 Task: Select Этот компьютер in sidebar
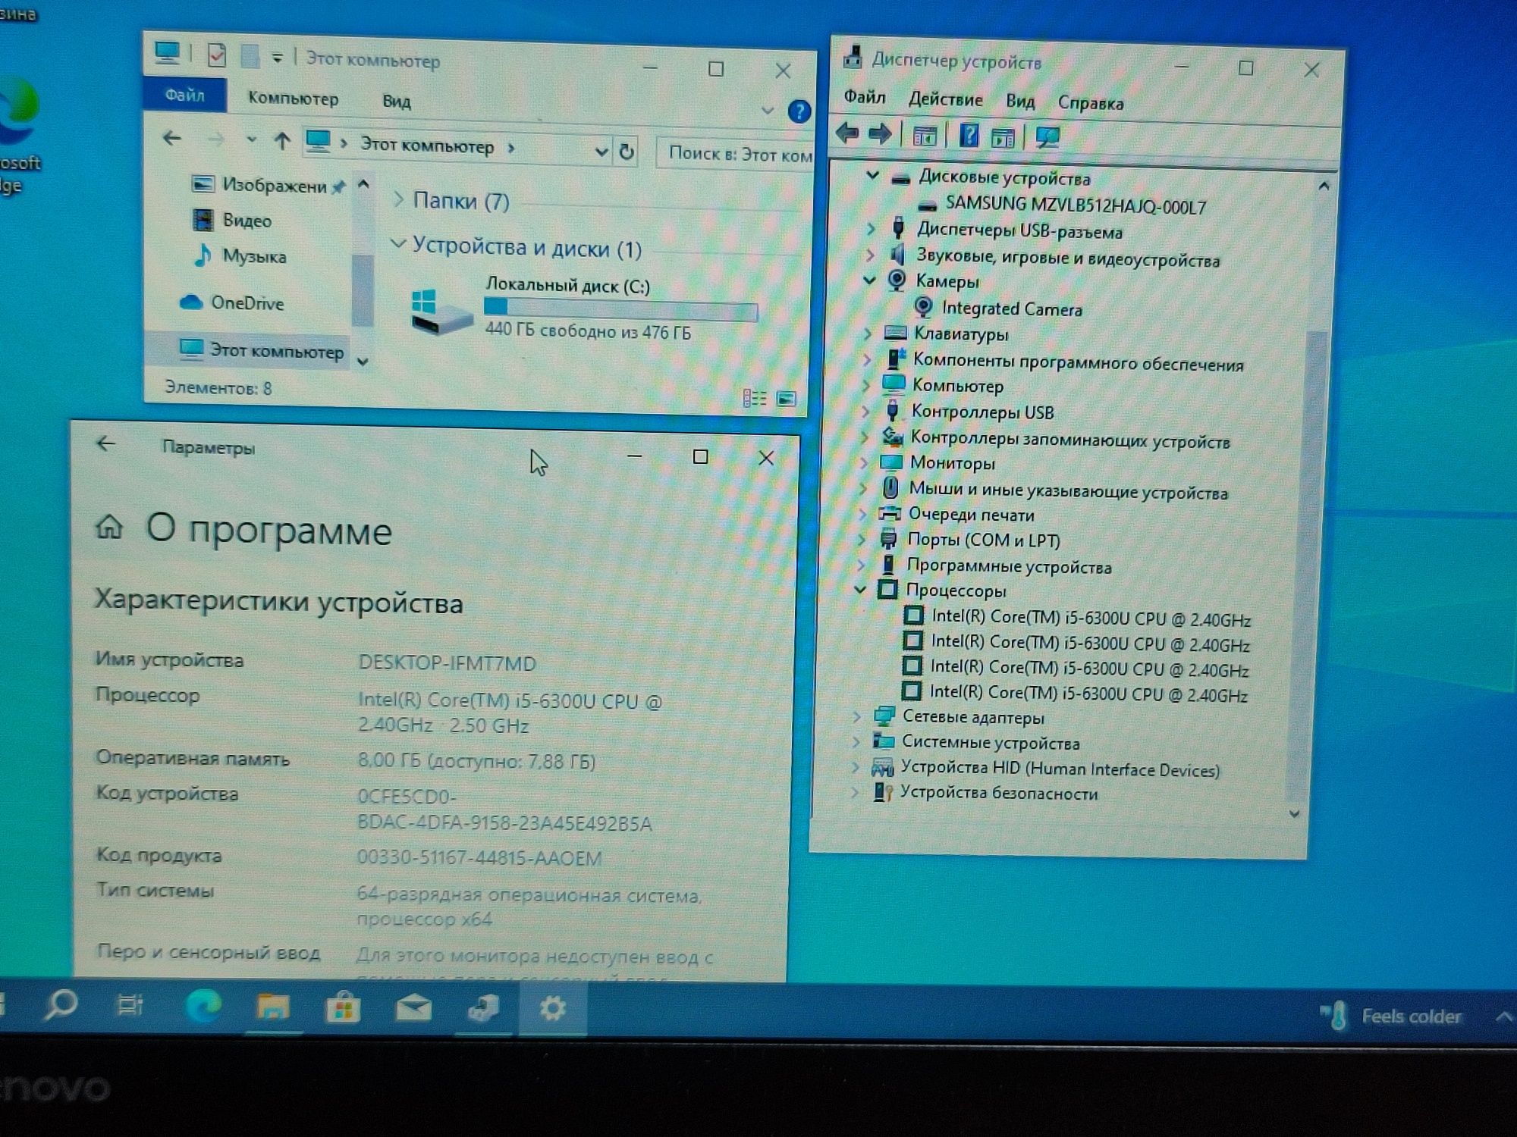click(276, 351)
